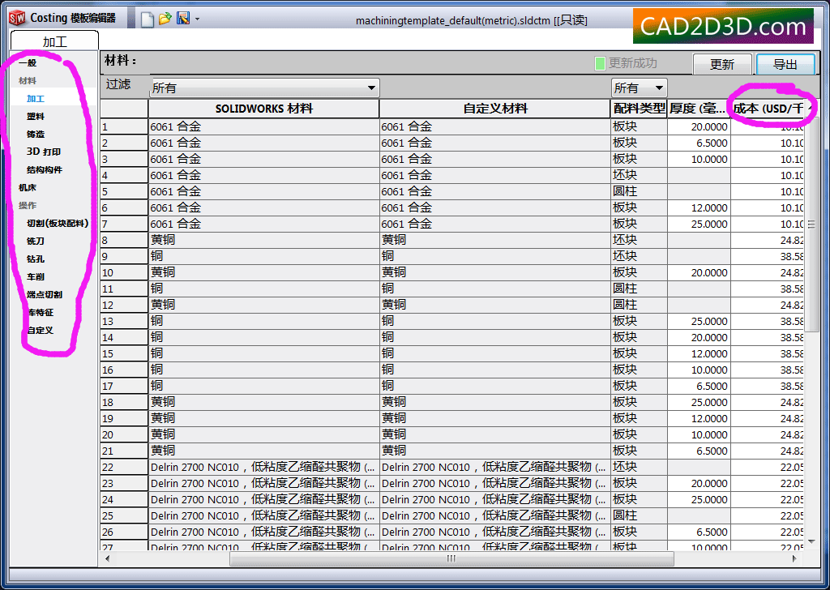Click the 自定义材料 column header
Image resolution: width=830 pixels, height=590 pixels.
pyautogui.click(x=495, y=109)
